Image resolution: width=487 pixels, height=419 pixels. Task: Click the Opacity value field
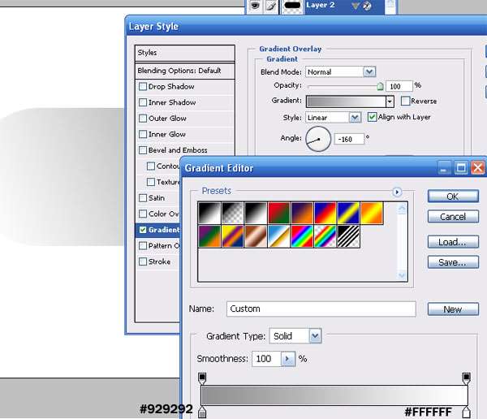399,86
